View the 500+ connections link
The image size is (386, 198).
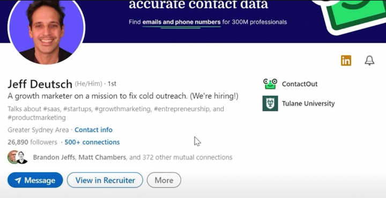(92, 142)
